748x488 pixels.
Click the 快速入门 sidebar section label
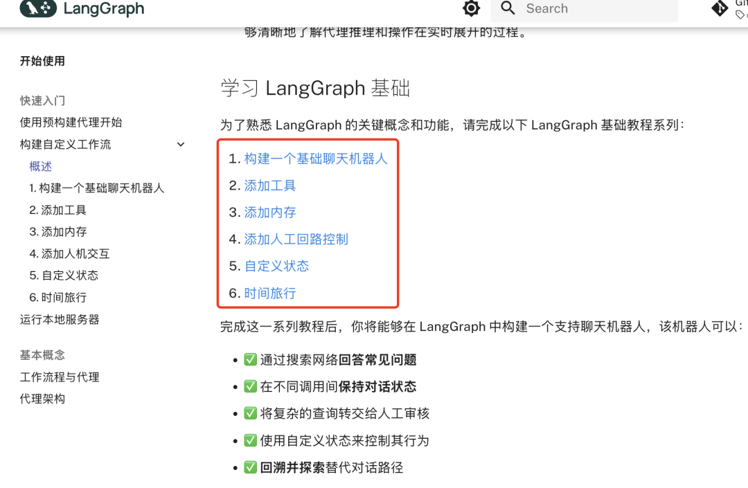coord(42,100)
